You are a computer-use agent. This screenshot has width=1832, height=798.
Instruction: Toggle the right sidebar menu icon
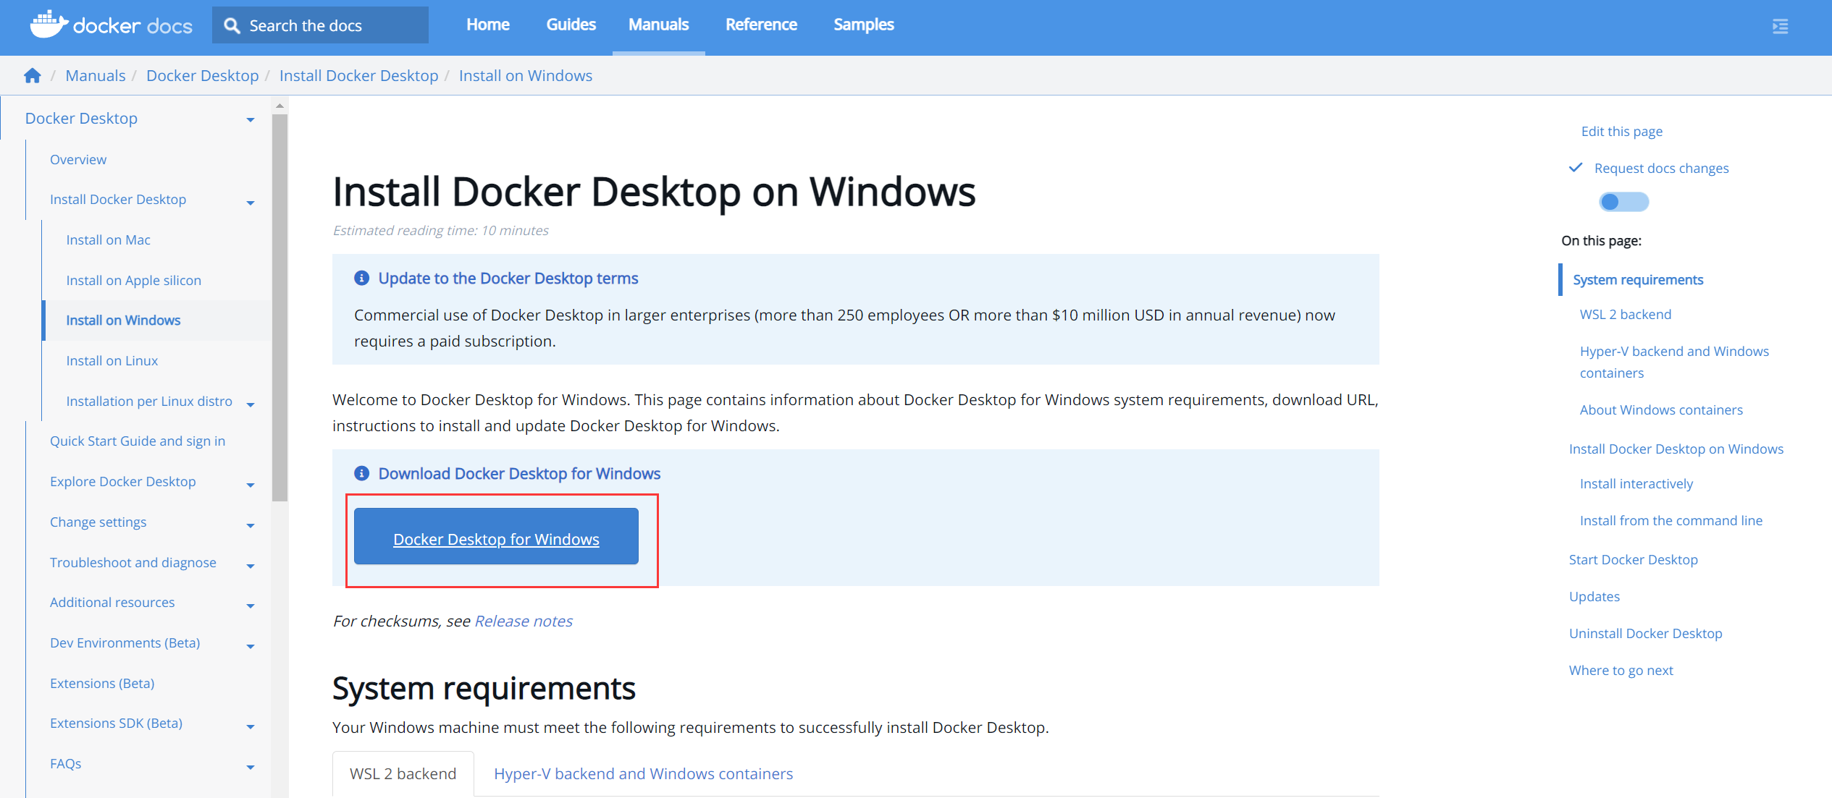1780,27
